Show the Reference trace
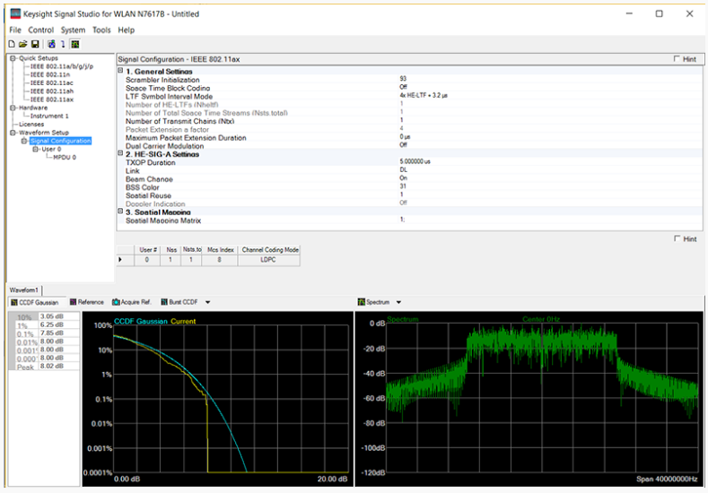This screenshot has height=493, width=708. [x=87, y=302]
